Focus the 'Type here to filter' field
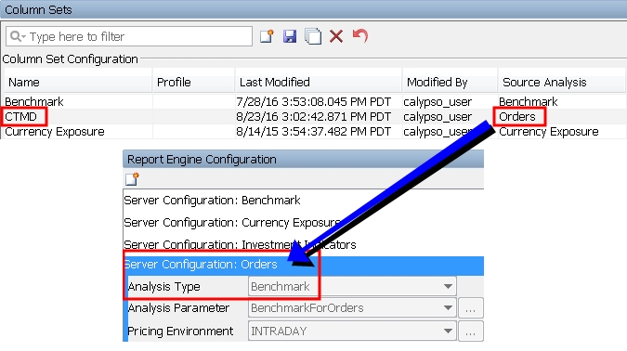627x351 pixels. click(129, 36)
